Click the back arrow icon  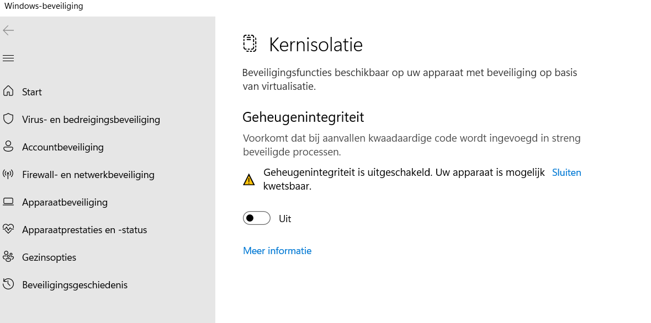click(x=8, y=30)
